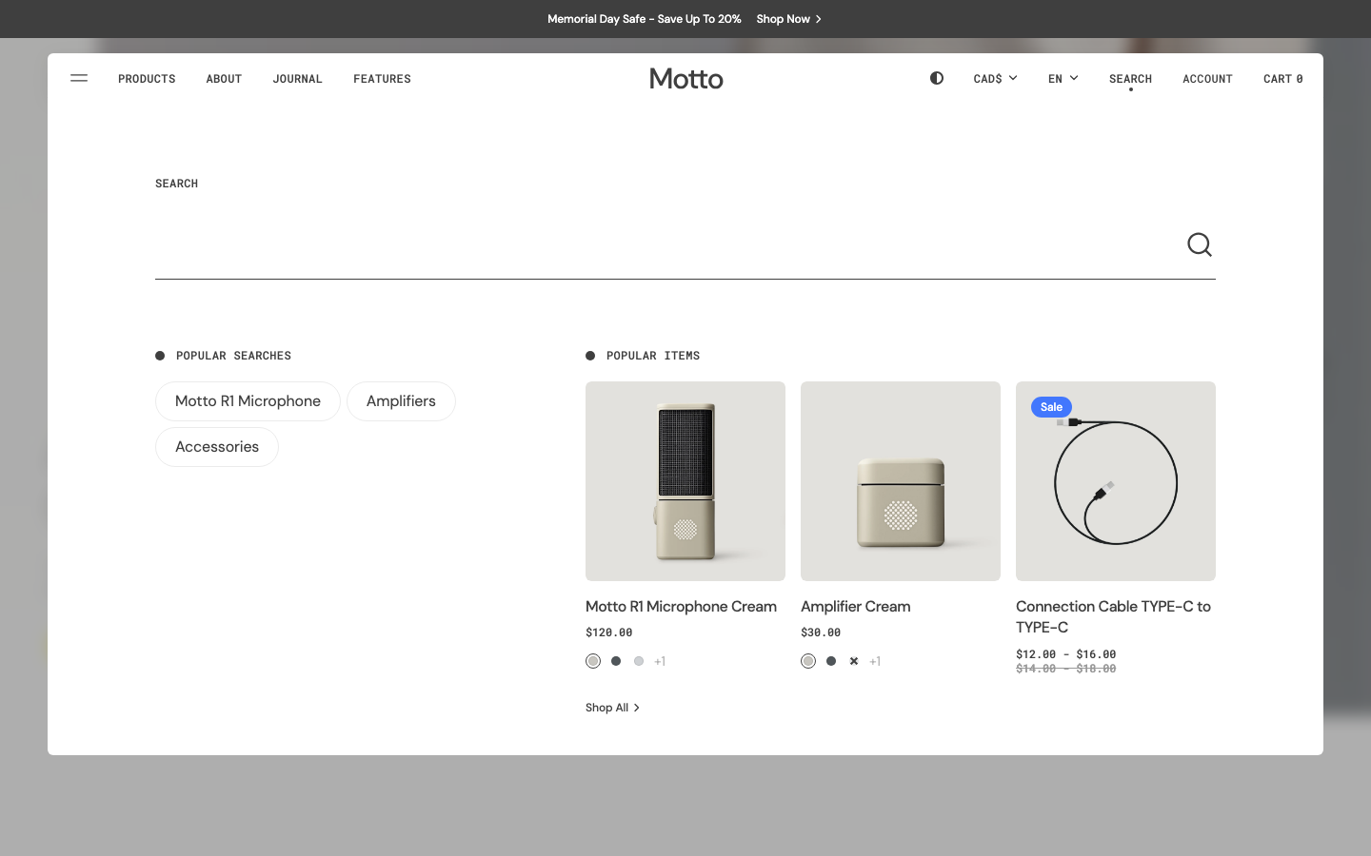Open the Account page
This screenshot has height=856, width=1371.
click(x=1207, y=79)
